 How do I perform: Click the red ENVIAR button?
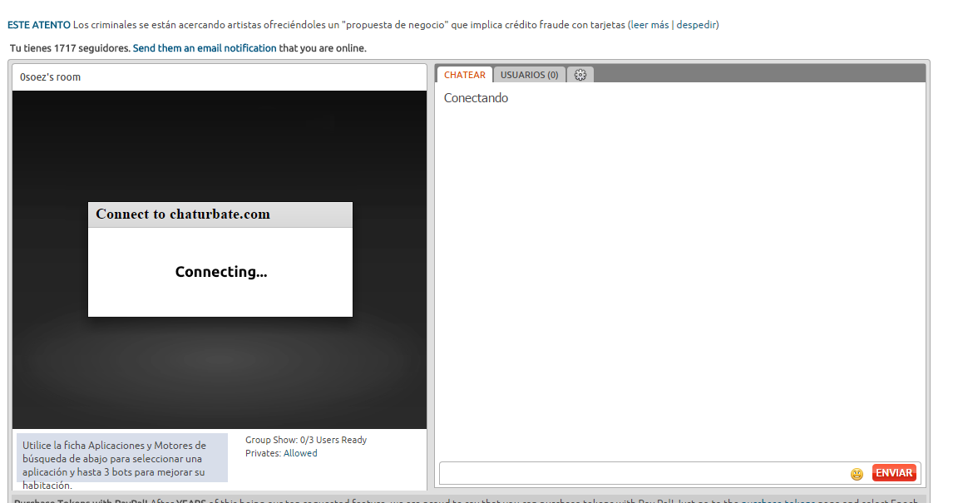894,473
